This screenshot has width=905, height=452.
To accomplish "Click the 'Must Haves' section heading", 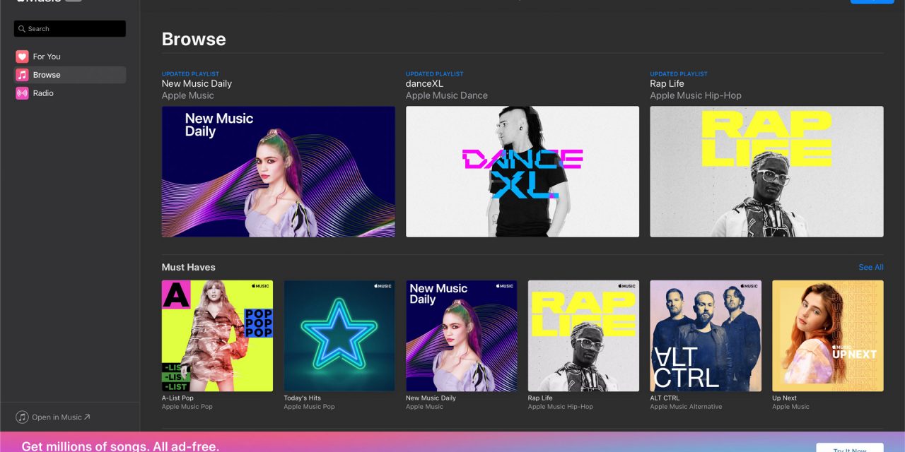I will tap(189, 268).
